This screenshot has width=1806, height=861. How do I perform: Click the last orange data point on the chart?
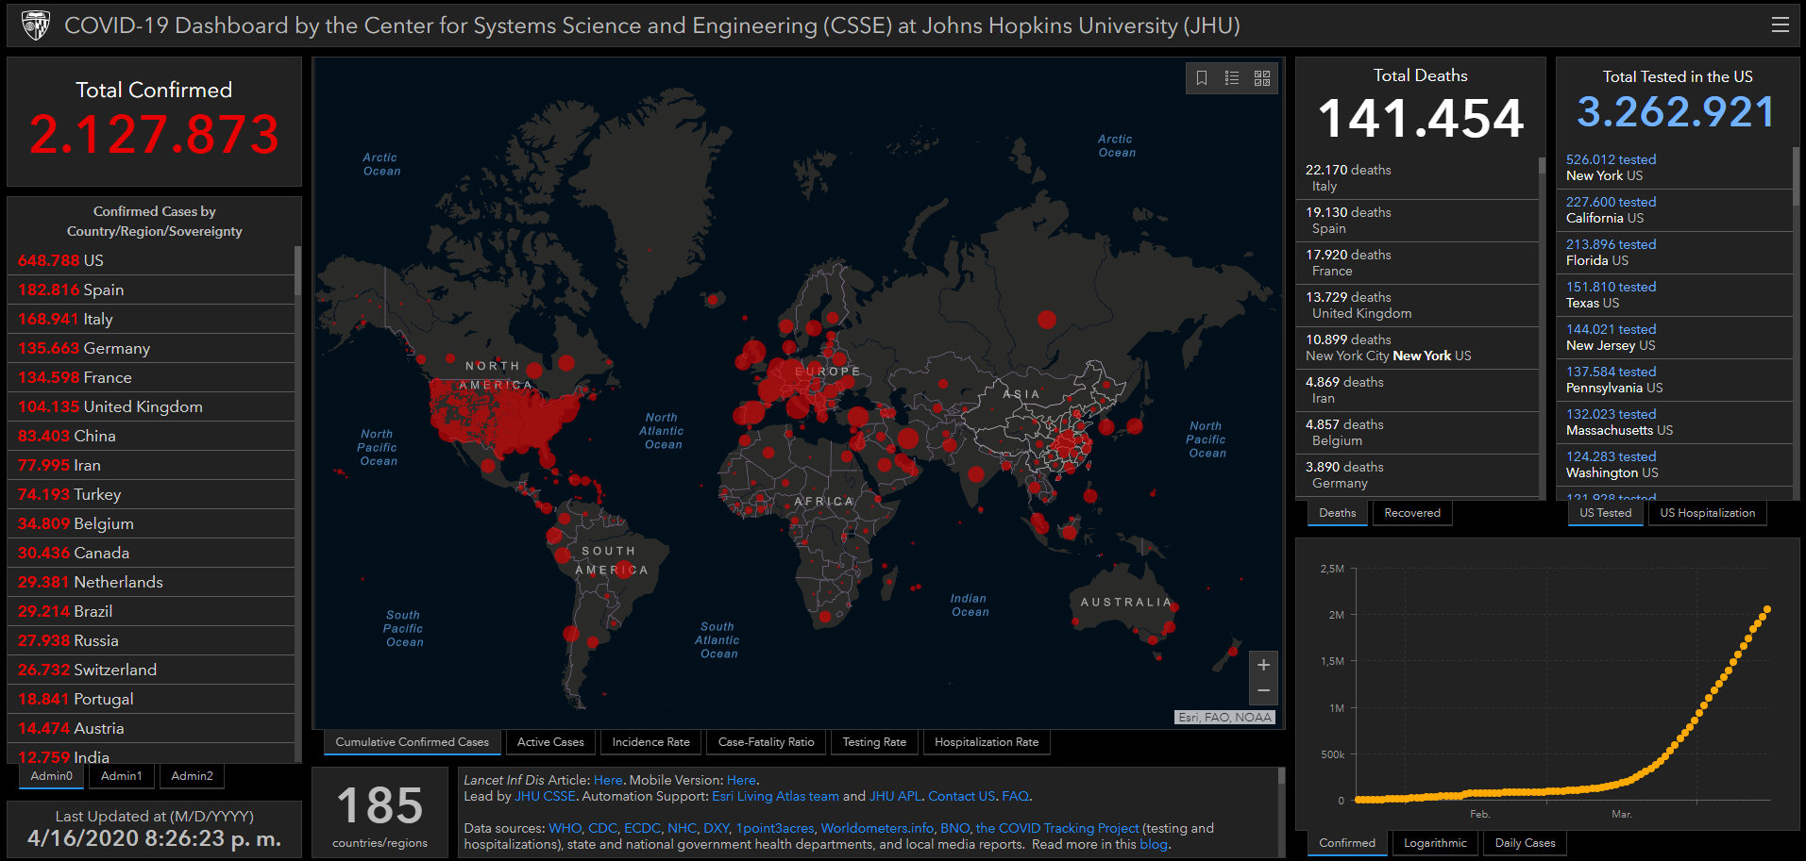tap(1766, 609)
